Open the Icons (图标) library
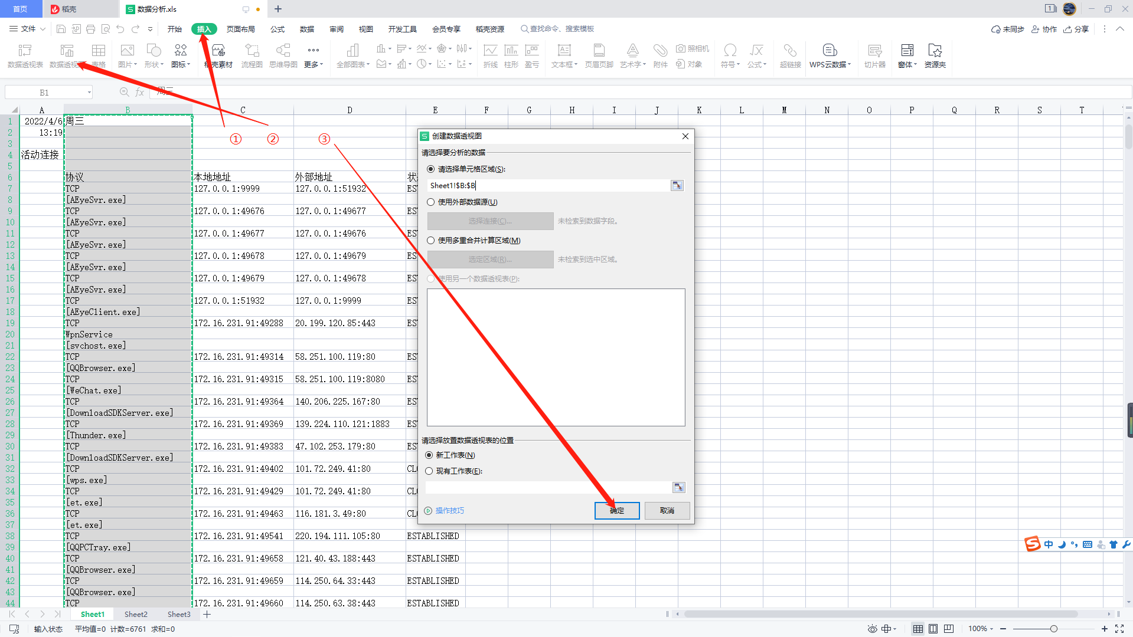The width and height of the screenshot is (1133, 637). coord(181,56)
